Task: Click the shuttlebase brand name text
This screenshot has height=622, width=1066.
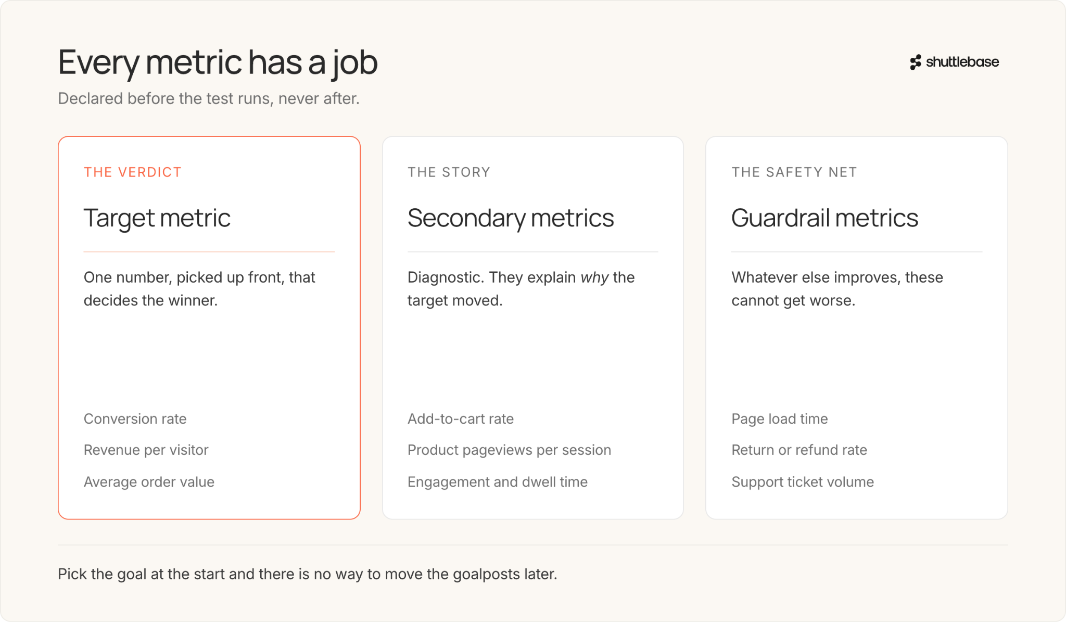Action: coord(962,62)
